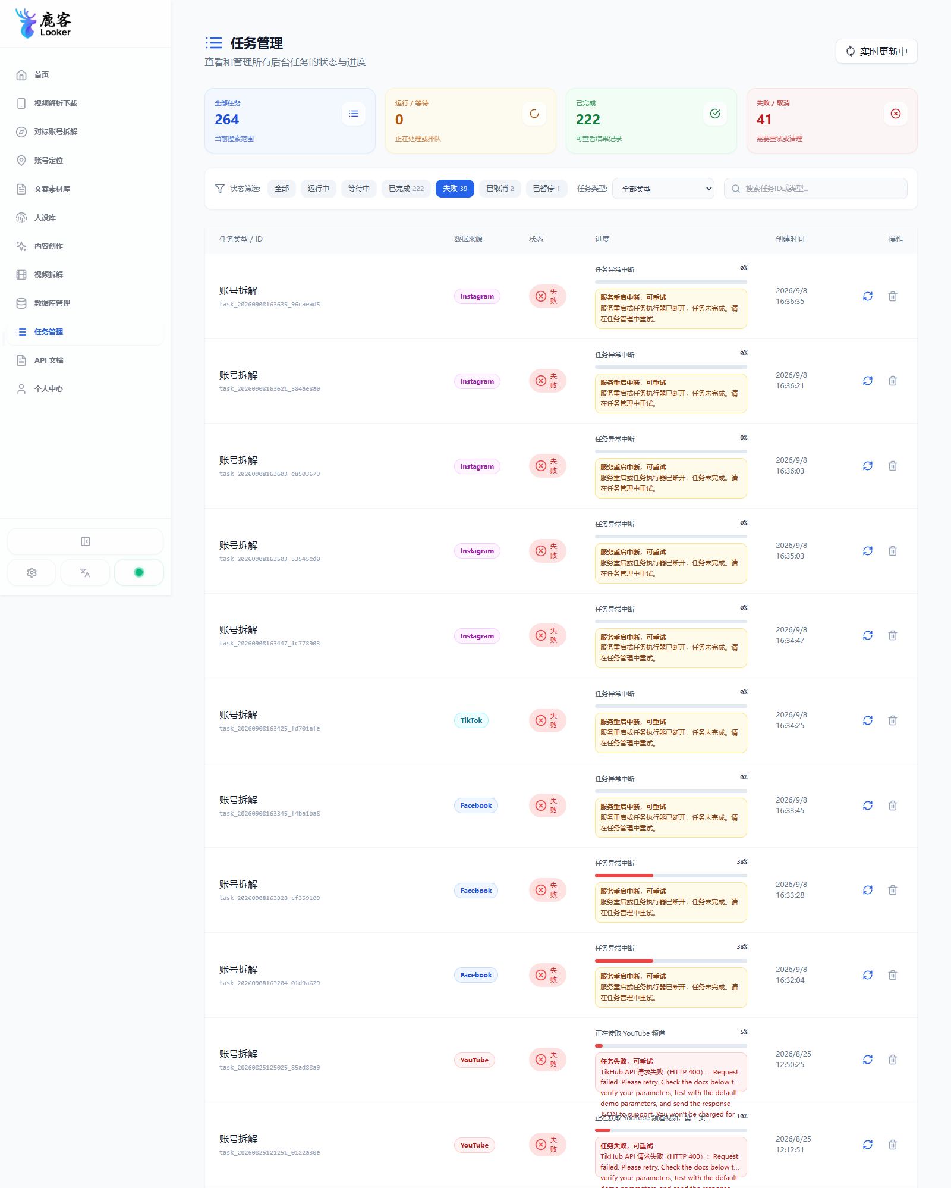Click the check icon in 已完成 card
The width and height of the screenshot is (951, 1188).
pos(715,114)
